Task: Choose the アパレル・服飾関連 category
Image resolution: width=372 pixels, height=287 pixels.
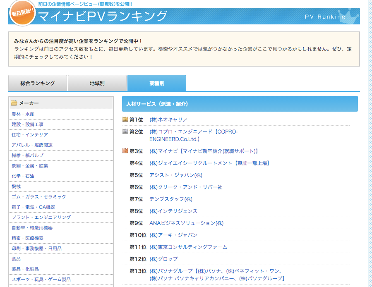Action: click(x=32, y=145)
